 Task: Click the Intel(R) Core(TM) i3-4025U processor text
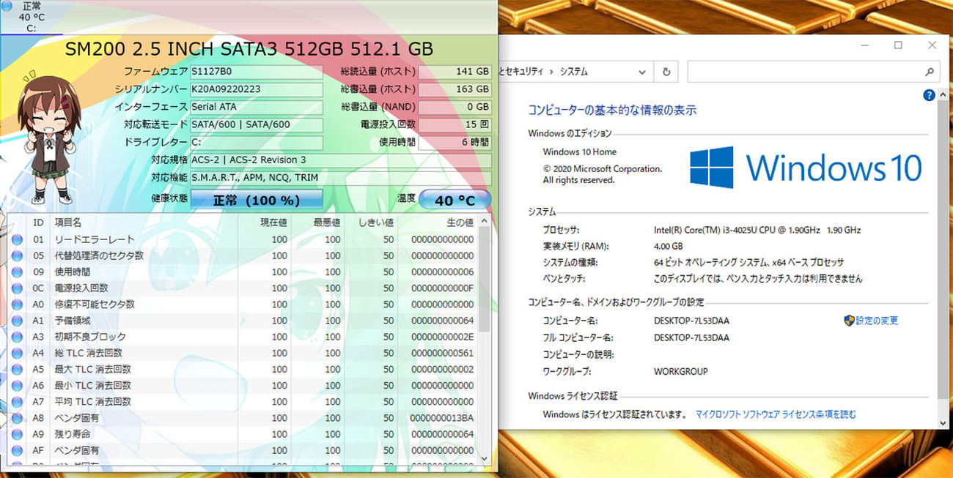757,230
